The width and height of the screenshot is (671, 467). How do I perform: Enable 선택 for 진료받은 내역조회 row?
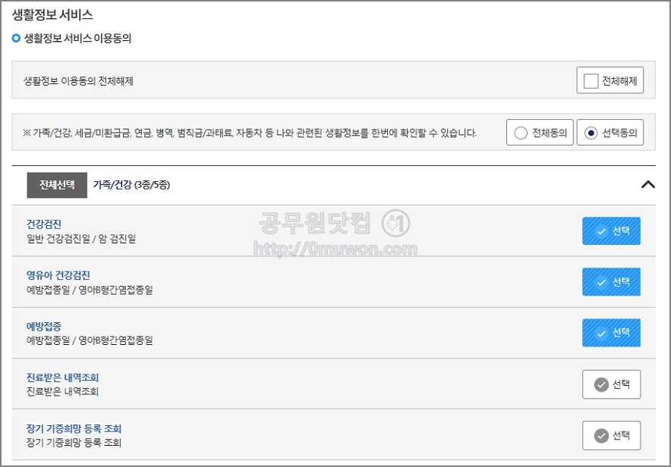pos(611,384)
